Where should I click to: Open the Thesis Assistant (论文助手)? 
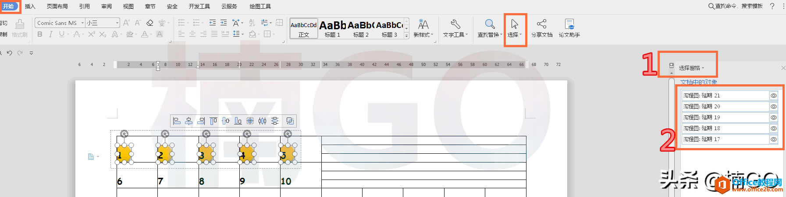(569, 28)
